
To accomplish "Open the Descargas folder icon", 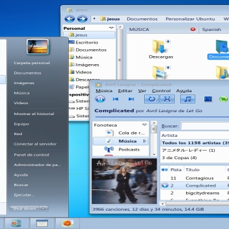I will pos(161,46).
